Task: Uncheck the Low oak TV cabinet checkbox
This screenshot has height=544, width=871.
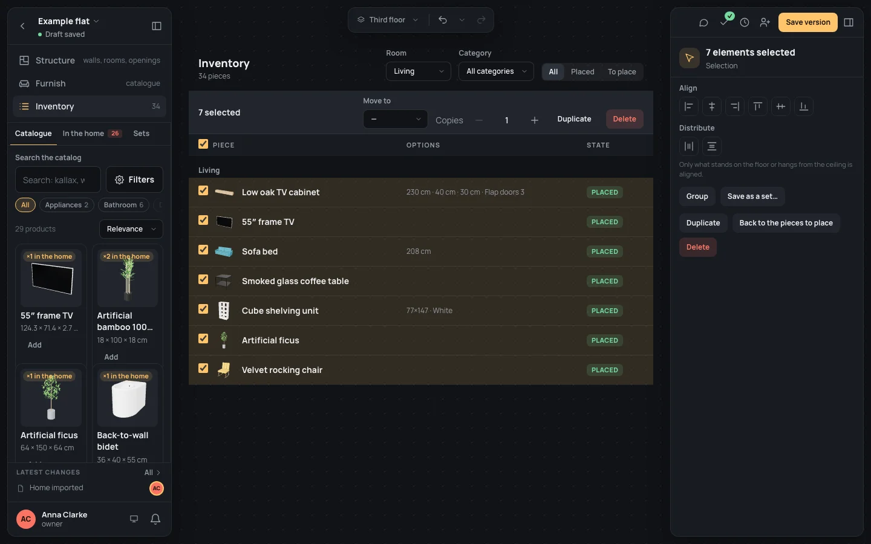Action: click(x=203, y=190)
